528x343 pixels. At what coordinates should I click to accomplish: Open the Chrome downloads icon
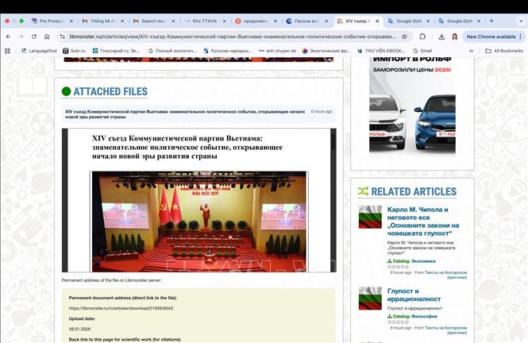click(x=441, y=37)
